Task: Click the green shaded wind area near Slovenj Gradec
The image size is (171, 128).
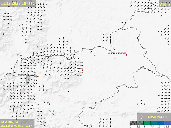Action: [28, 79]
